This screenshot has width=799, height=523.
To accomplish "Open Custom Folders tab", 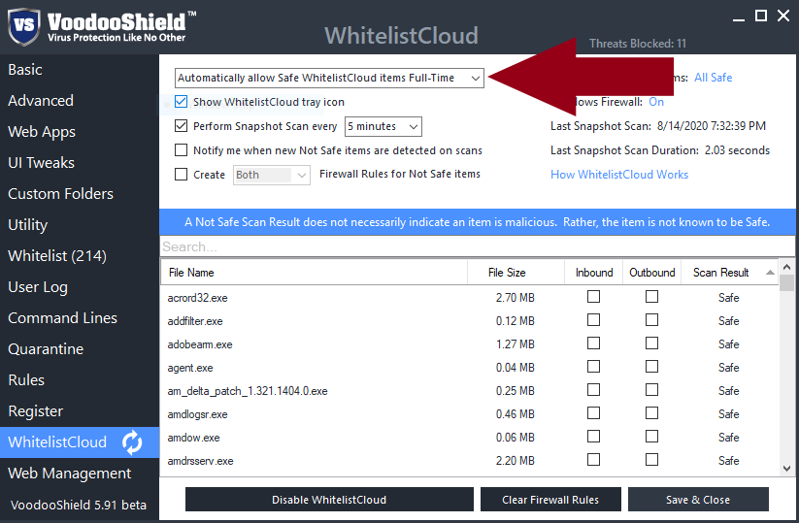I will pyautogui.click(x=80, y=194).
